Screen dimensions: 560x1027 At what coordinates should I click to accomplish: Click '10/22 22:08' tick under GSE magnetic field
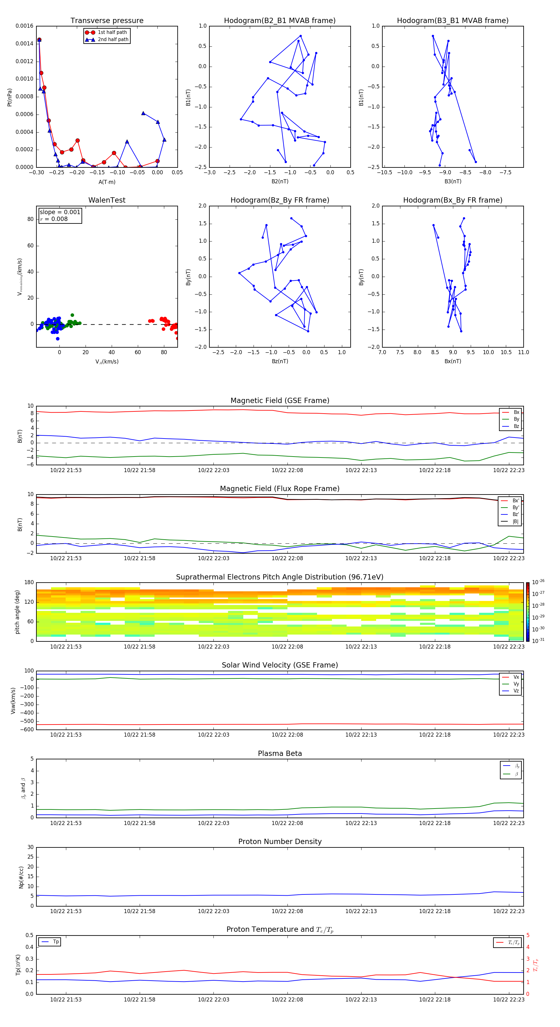tap(287, 471)
